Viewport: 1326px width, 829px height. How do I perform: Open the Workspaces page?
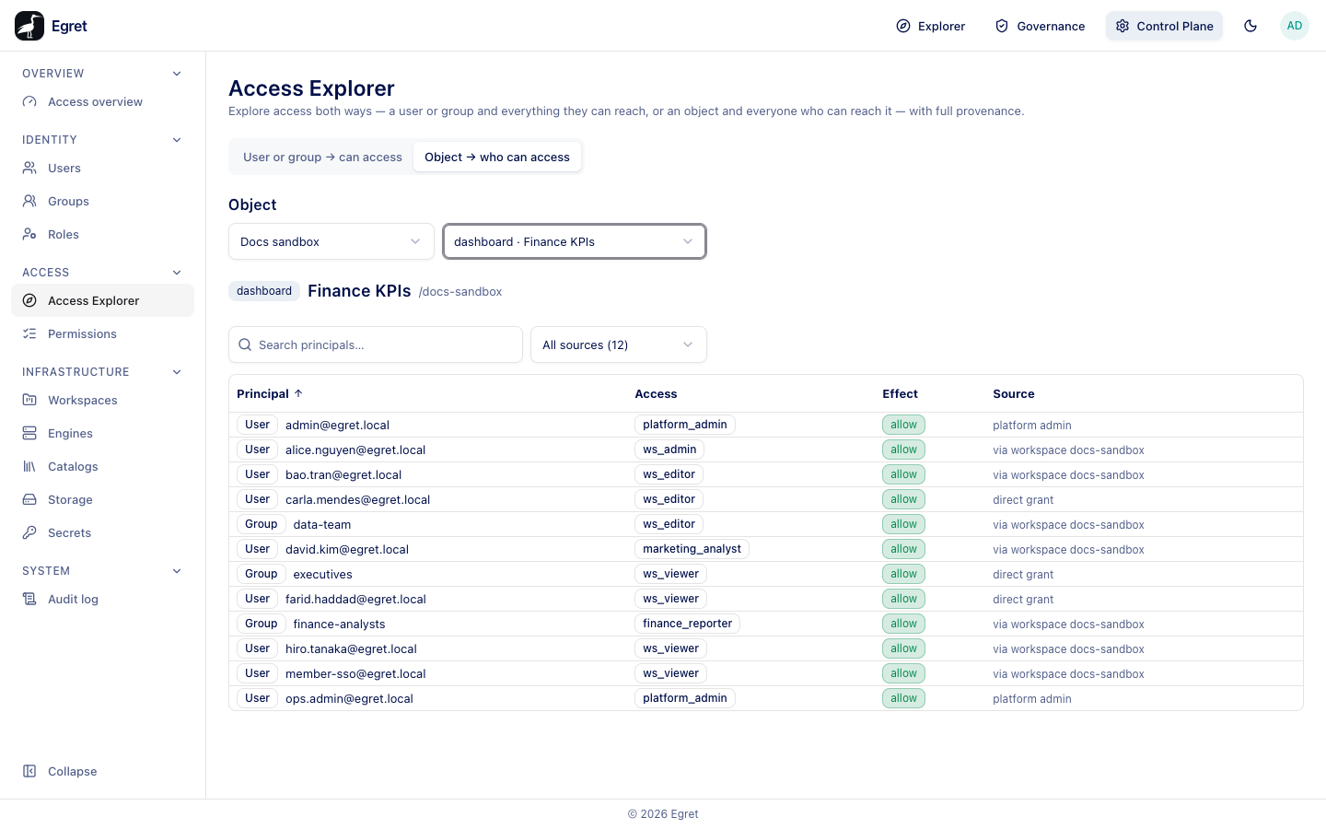coord(103,401)
